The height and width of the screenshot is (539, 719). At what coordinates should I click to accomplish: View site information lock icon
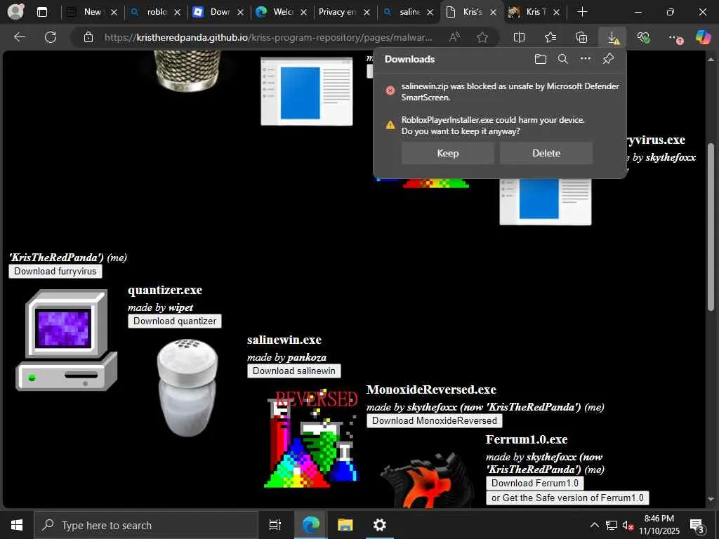point(88,37)
